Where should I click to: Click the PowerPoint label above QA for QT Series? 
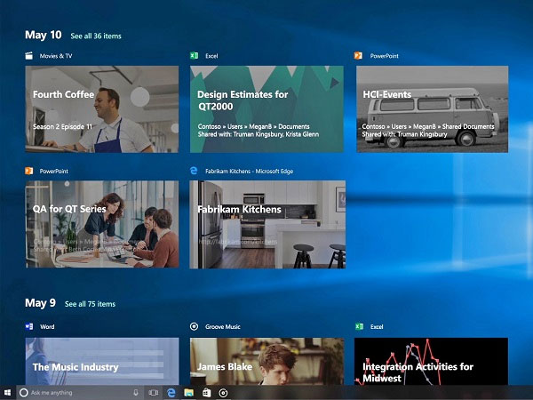click(x=53, y=171)
